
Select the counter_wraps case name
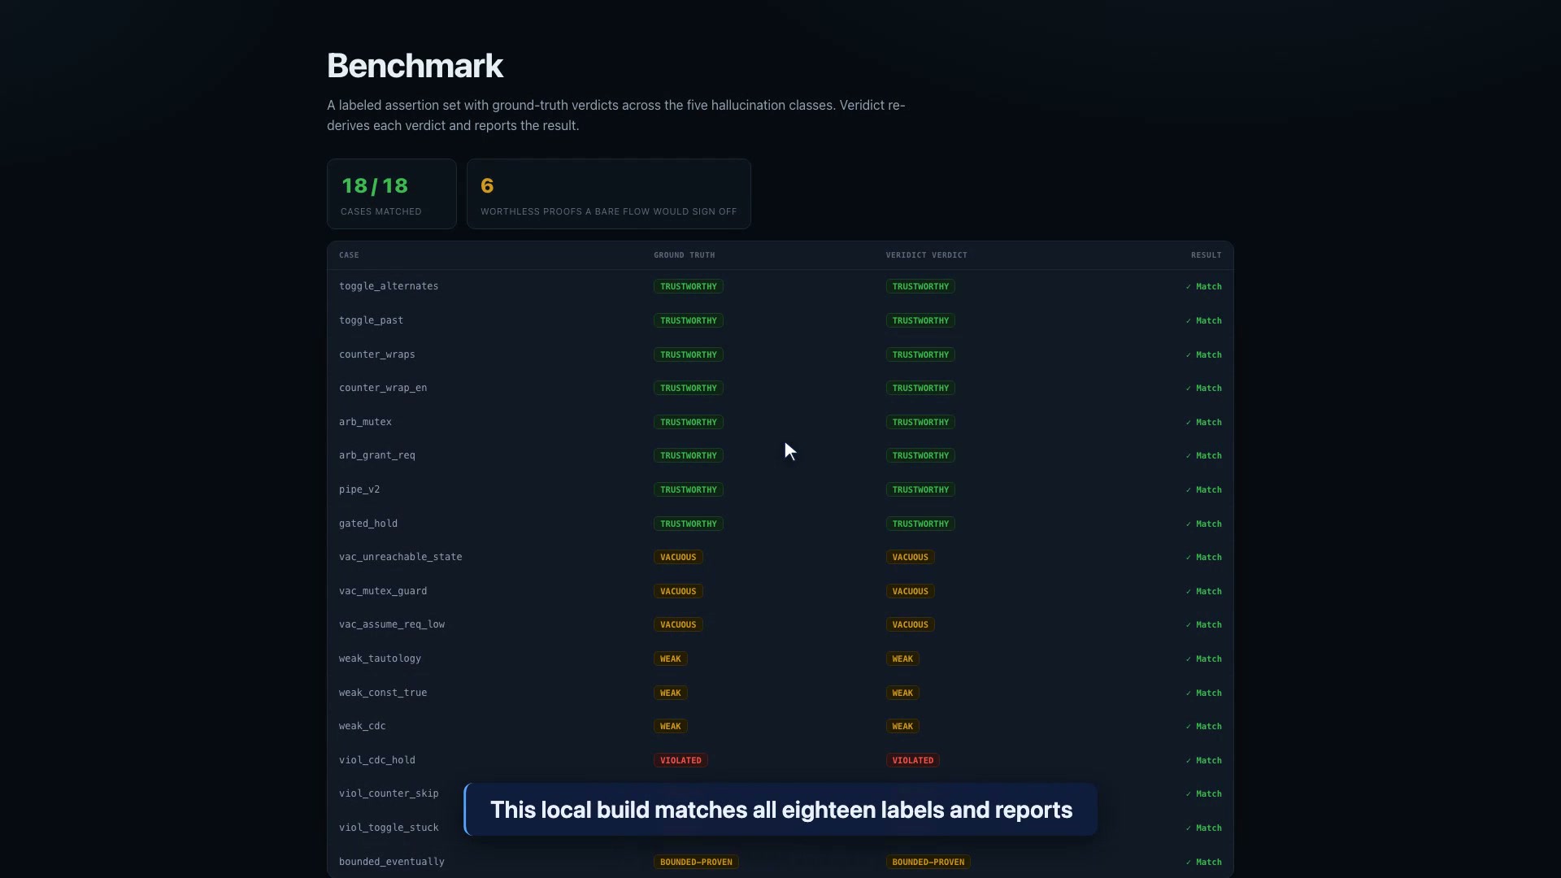[377, 354]
